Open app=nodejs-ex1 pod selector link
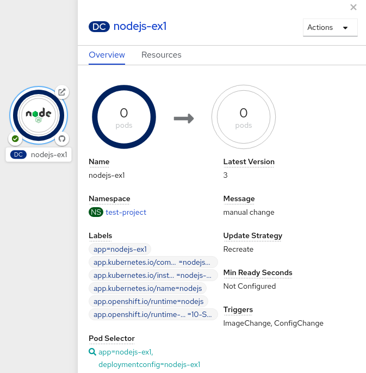 pos(126,352)
